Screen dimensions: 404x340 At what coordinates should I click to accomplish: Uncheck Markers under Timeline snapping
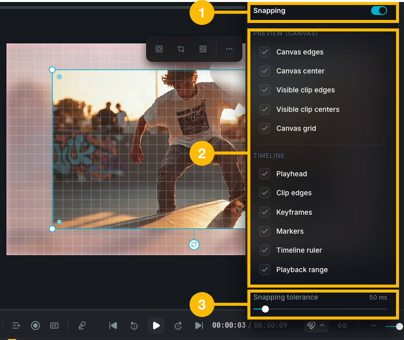(x=265, y=231)
